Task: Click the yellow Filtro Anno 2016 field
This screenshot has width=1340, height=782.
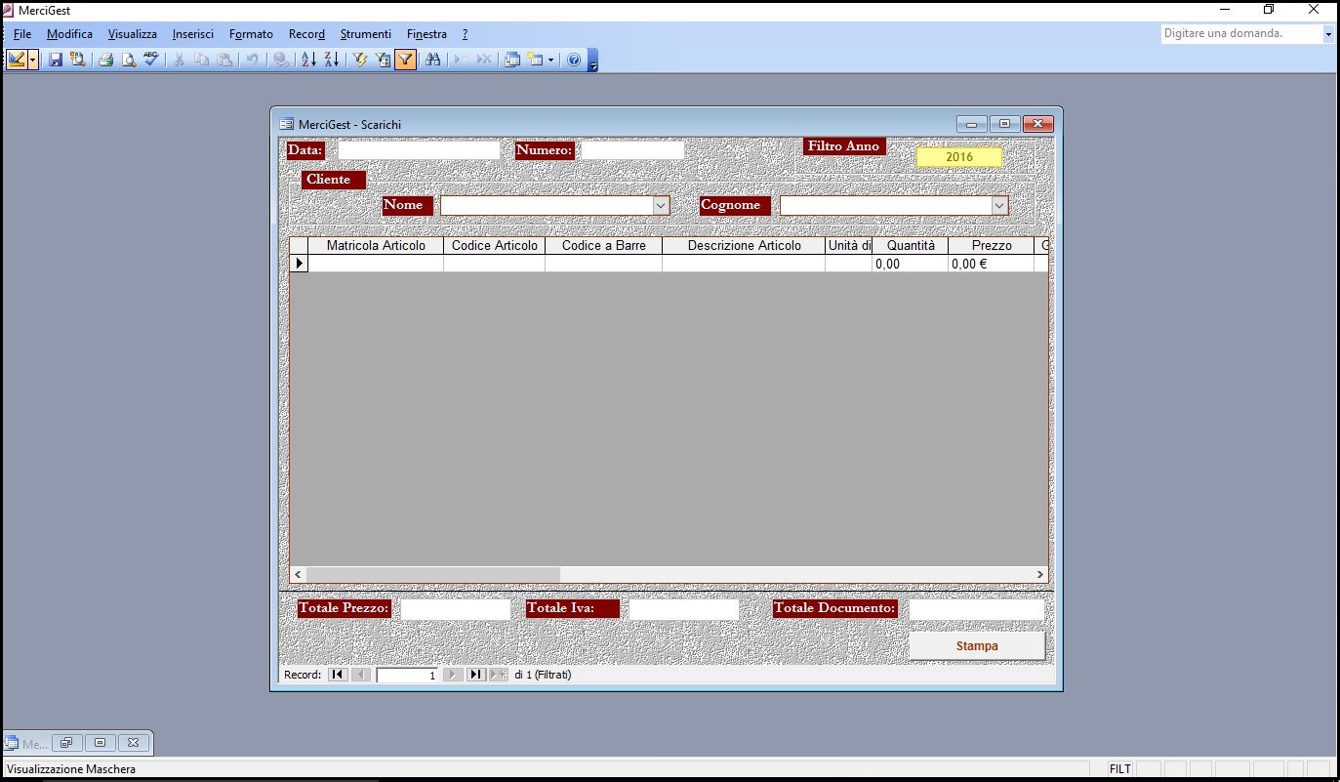Action: coord(958,156)
